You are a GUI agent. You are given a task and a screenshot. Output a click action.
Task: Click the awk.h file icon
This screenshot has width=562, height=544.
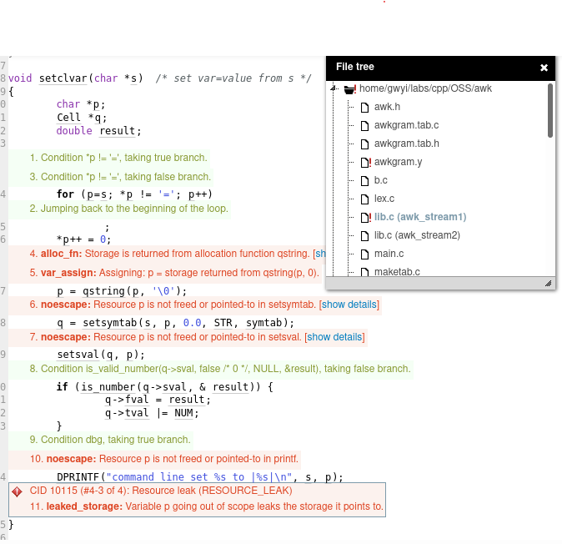[x=364, y=108]
